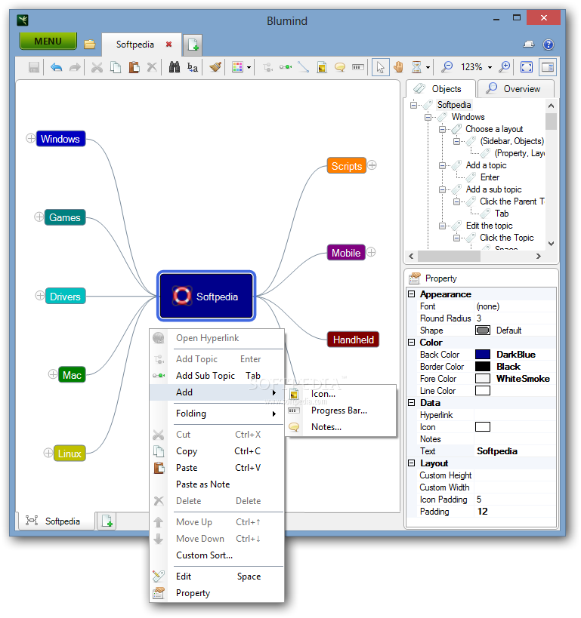Toggle full screen view icon
Screen dimensions: 581x618
point(527,67)
